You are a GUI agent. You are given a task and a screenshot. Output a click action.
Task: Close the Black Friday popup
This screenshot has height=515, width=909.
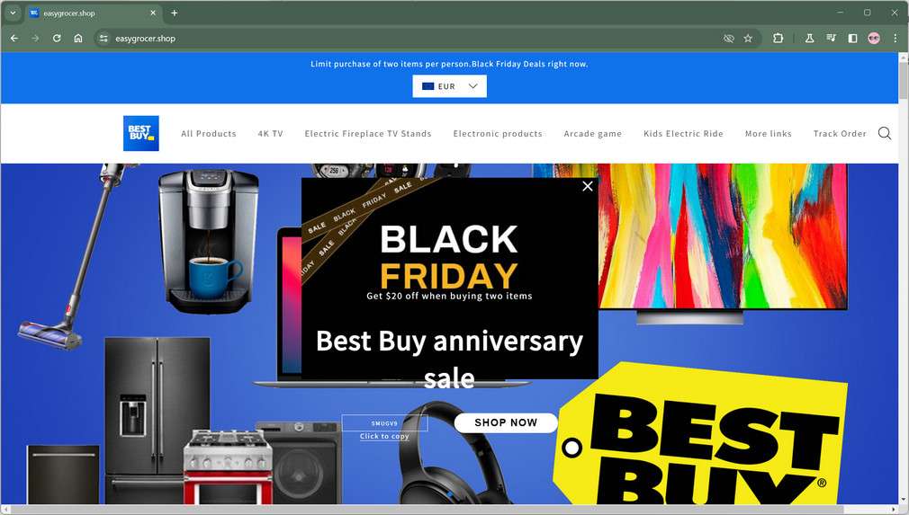(588, 186)
